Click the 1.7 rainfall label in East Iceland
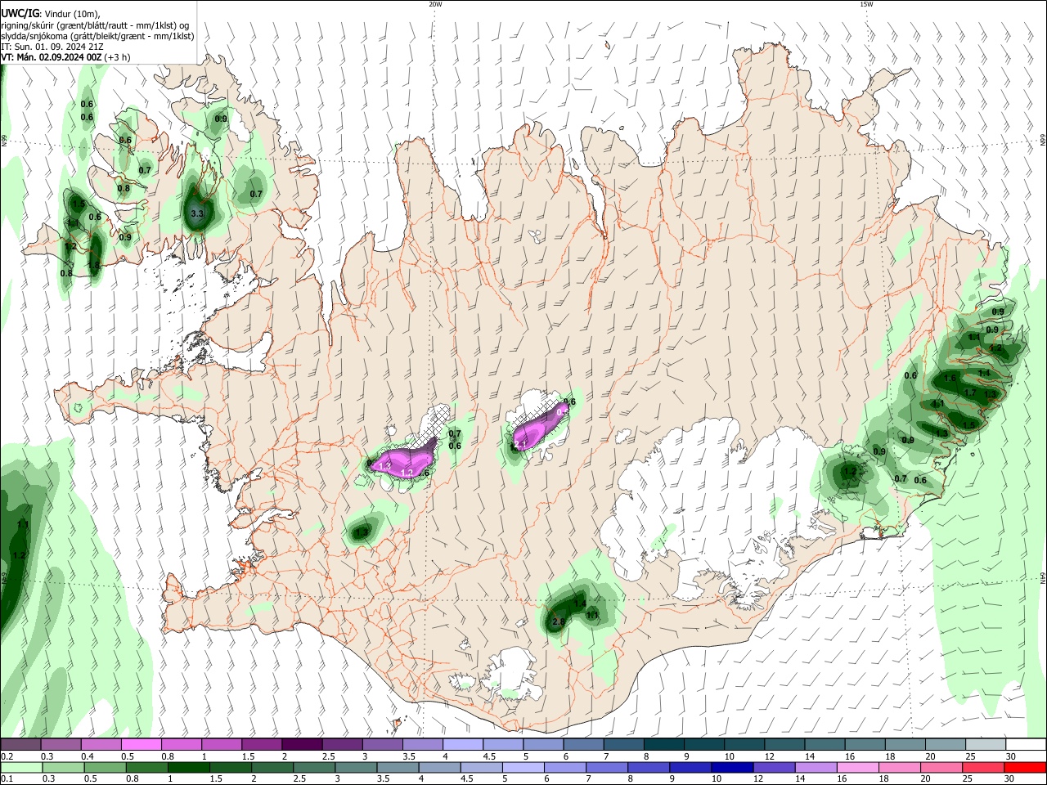The height and width of the screenshot is (785, 1047). pyautogui.click(x=970, y=392)
